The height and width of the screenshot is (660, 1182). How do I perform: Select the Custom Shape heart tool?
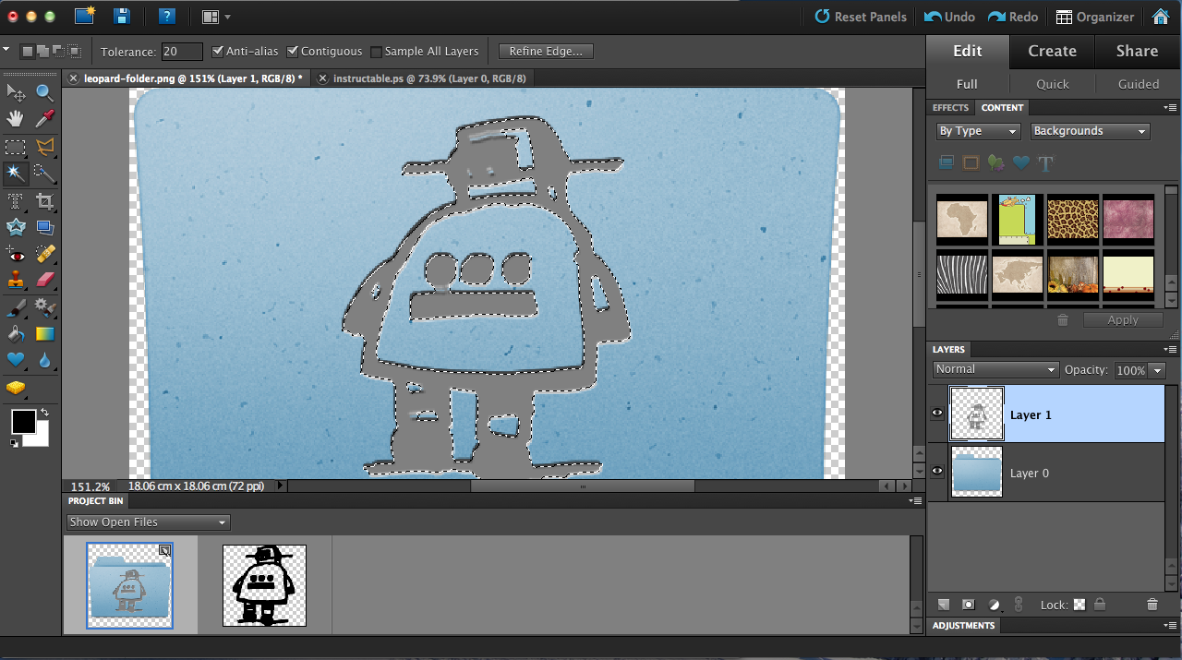tap(16, 360)
